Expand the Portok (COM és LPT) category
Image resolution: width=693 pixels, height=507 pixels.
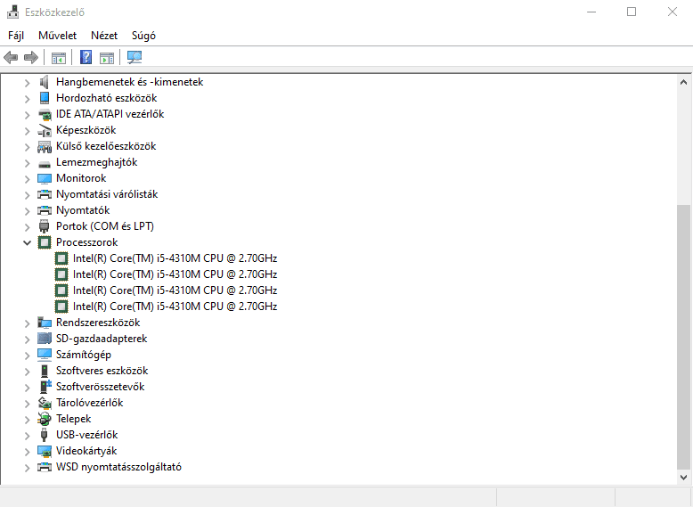28,226
